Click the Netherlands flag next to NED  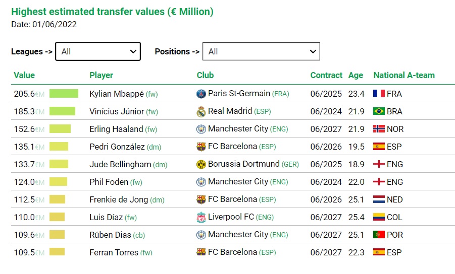point(379,199)
